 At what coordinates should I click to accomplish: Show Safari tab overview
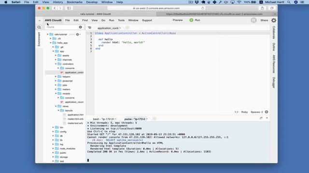(x=272, y=8)
